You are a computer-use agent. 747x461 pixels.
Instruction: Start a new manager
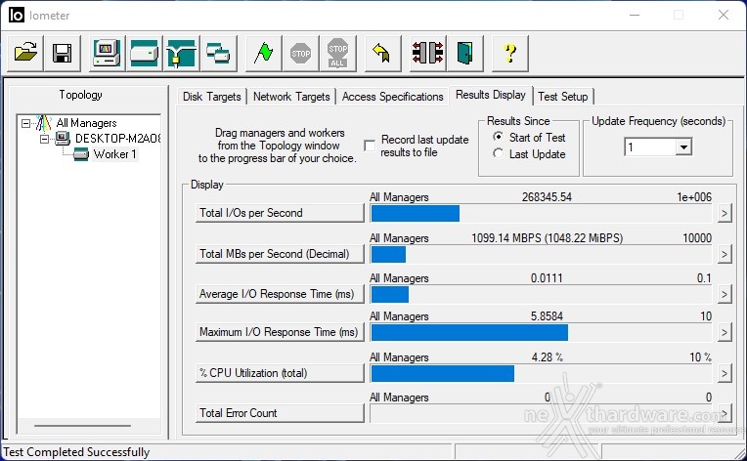[108, 53]
